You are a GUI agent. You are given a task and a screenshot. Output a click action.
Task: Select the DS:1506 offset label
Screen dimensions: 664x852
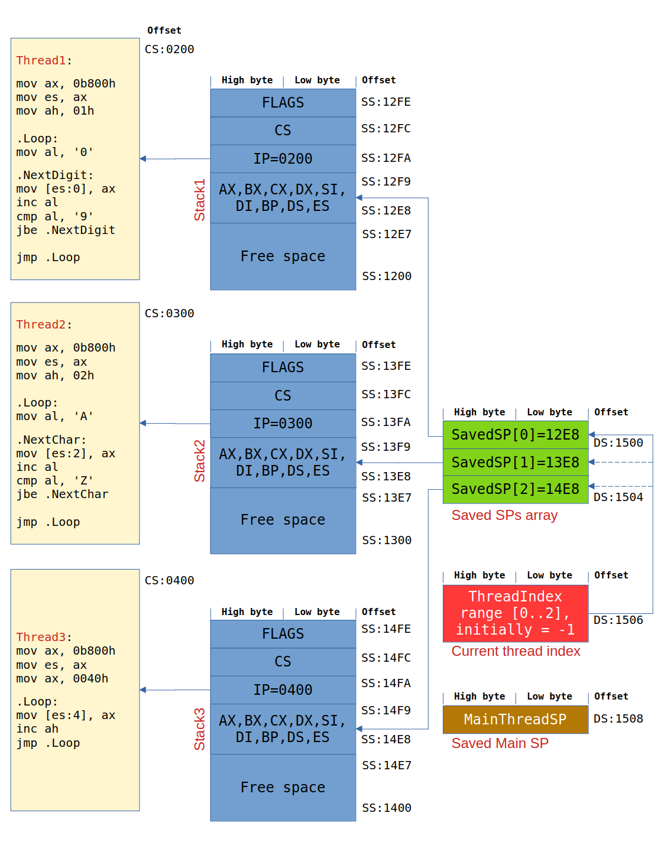coord(618,620)
